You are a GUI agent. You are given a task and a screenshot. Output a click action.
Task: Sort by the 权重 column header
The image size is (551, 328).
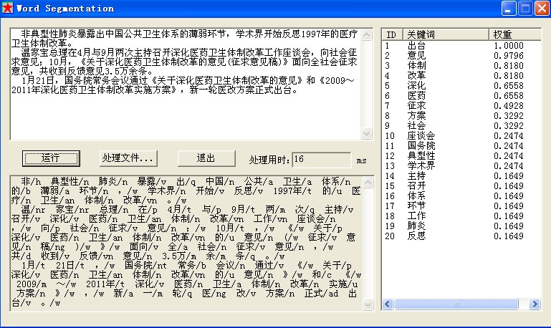click(514, 34)
